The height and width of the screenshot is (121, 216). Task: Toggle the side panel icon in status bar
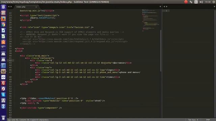(9, 120)
